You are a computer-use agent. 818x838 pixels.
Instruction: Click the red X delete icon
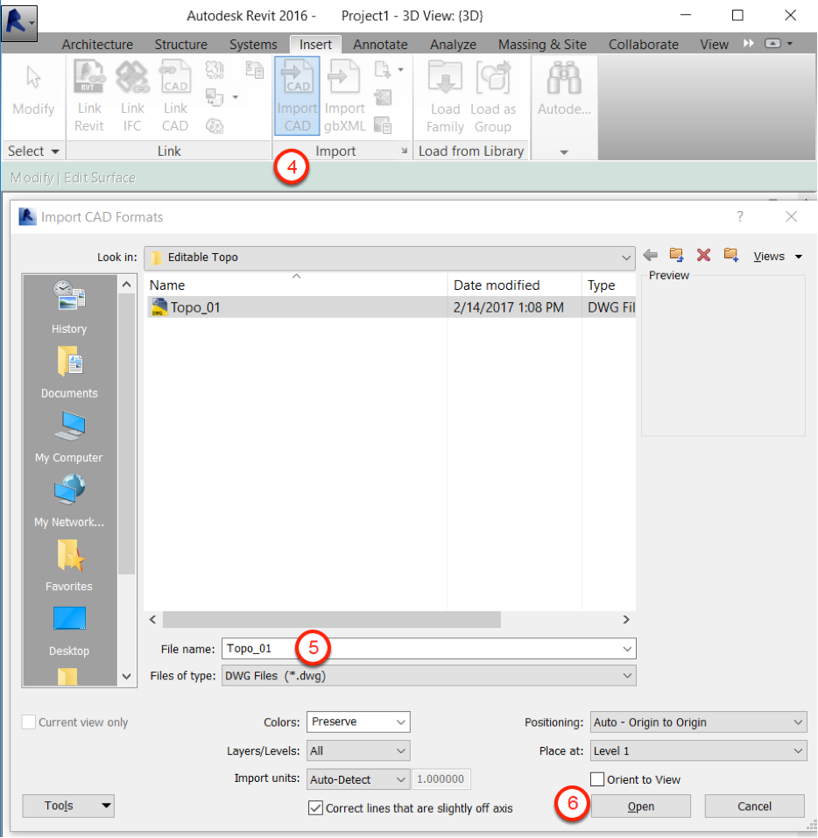tap(703, 256)
